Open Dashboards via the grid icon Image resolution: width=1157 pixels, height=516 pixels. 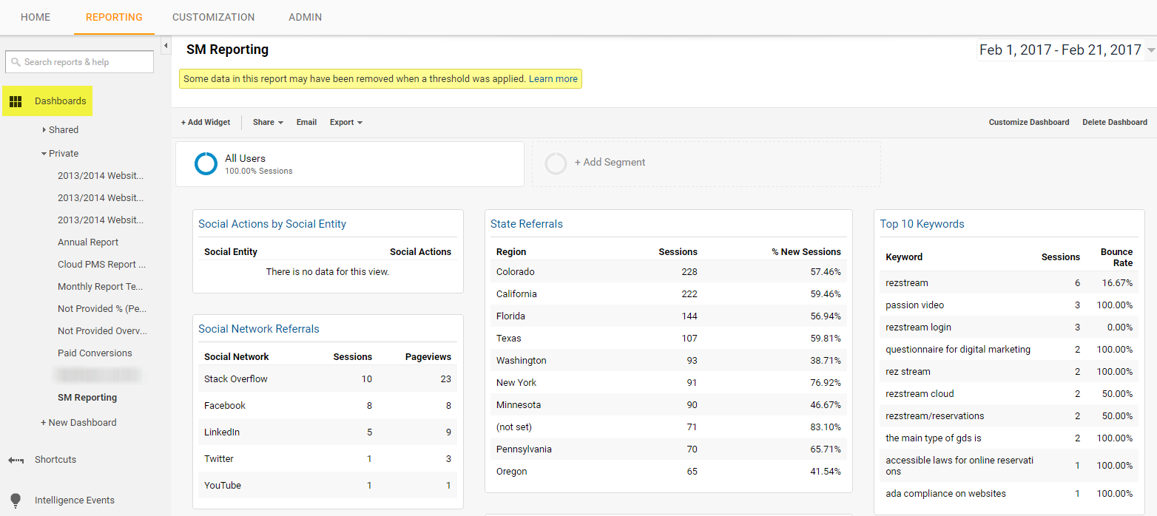coord(16,101)
